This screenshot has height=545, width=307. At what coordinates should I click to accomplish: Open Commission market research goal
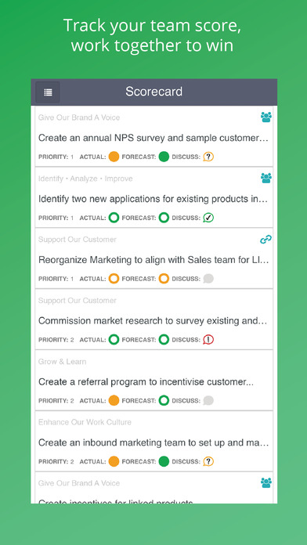153,321
